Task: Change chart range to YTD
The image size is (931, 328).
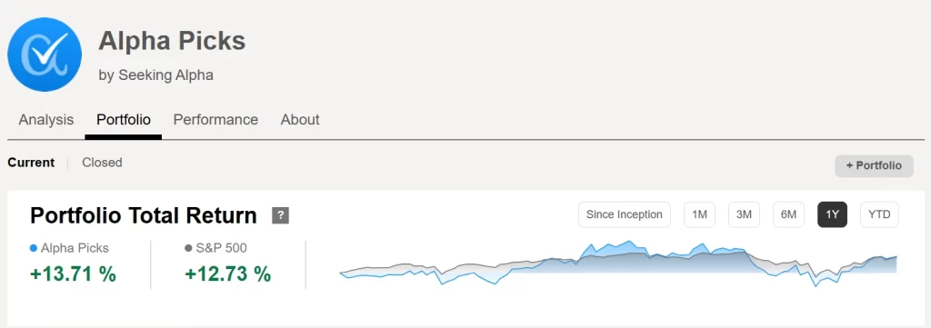Action: [x=879, y=214]
